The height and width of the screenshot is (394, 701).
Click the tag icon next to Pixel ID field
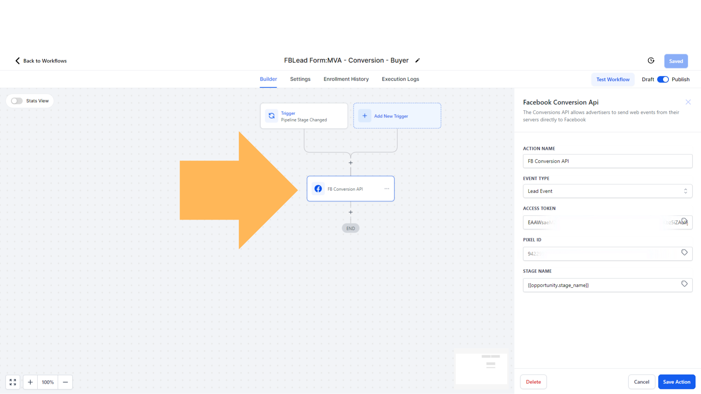tap(684, 252)
